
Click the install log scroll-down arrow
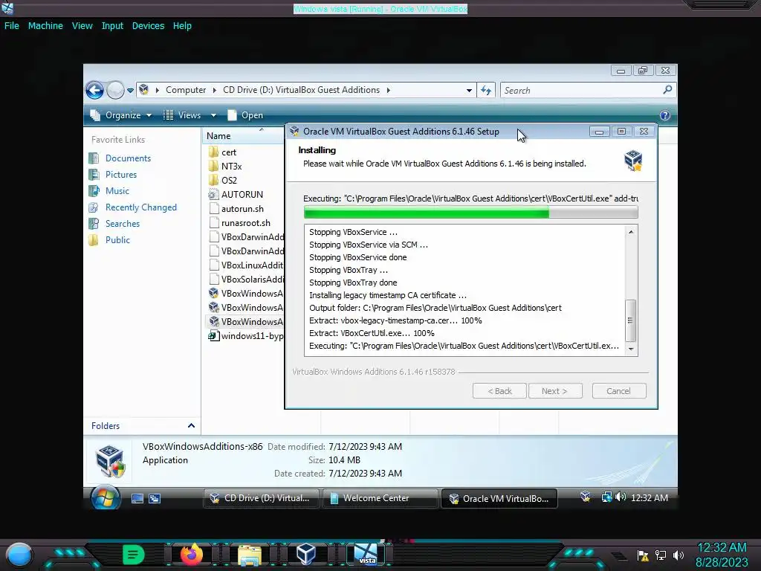pyautogui.click(x=630, y=349)
